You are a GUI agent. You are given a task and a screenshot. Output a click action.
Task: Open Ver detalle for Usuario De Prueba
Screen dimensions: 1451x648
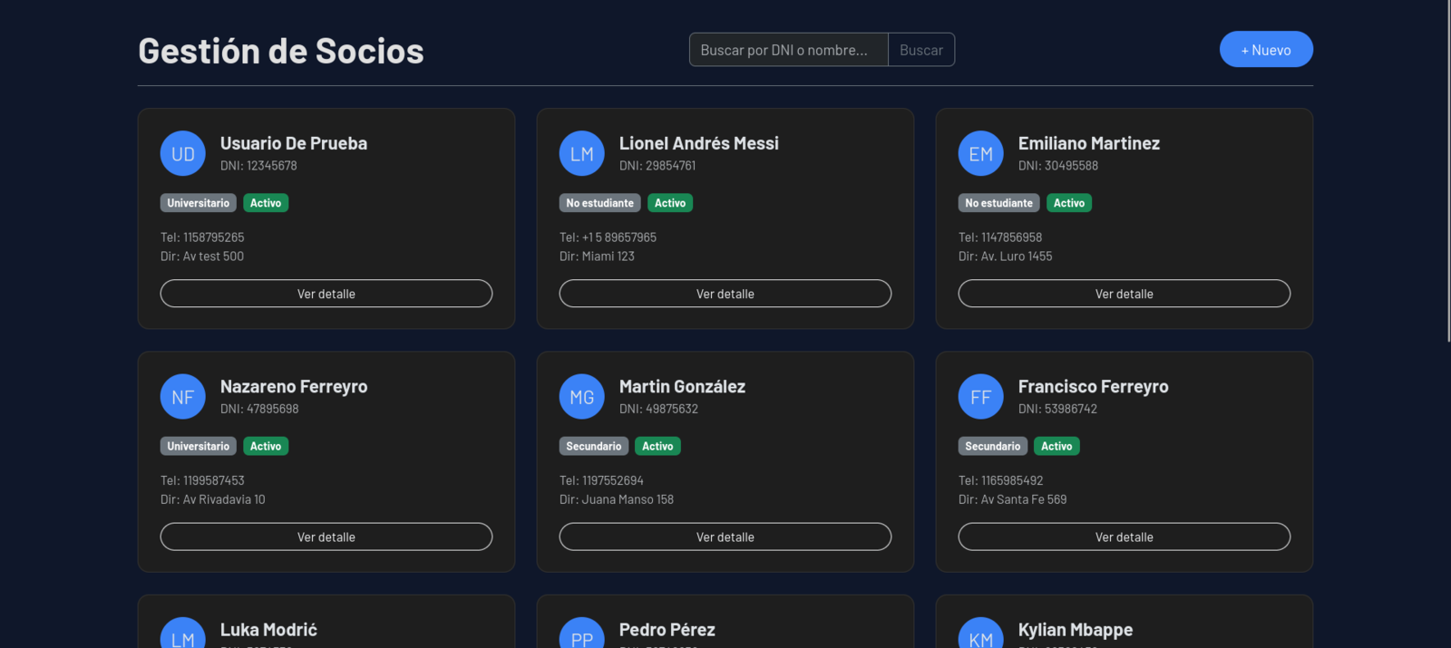click(x=326, y=294)
